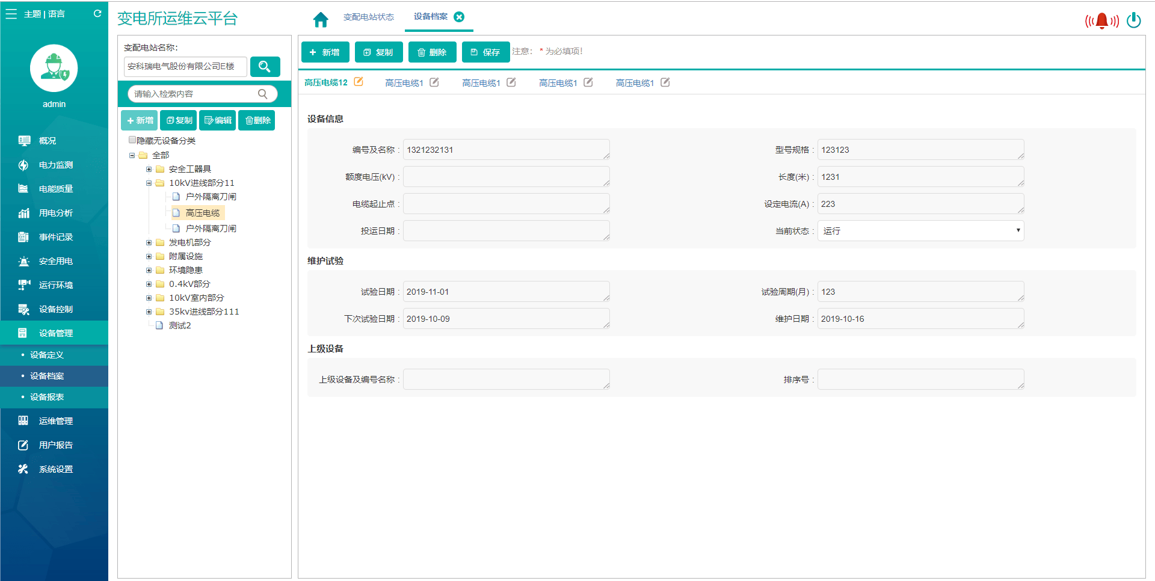Click the edit icon beside 高压电缆12

coord(359,82)
